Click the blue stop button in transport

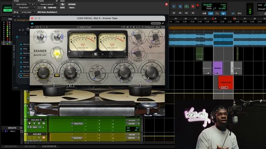pos(180,7)
